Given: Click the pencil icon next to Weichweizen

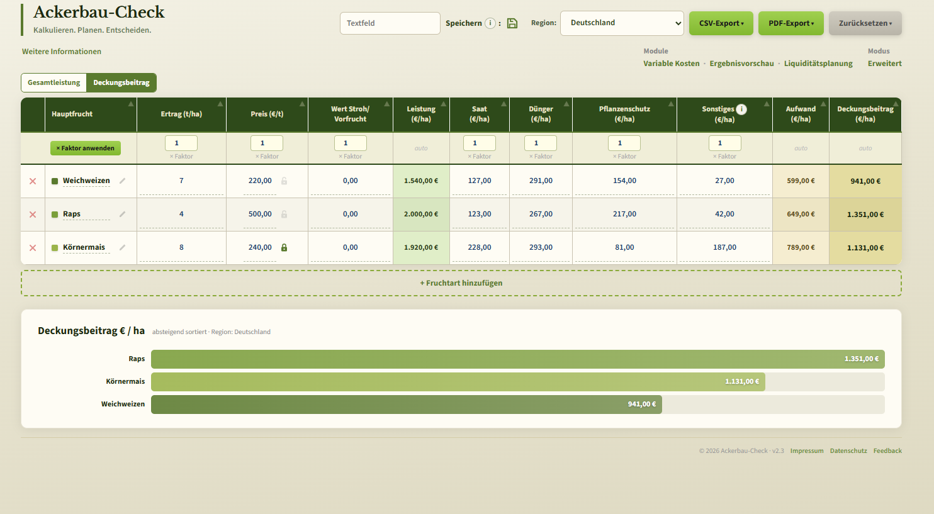Looking at the screenshot, I should [122, 181].
